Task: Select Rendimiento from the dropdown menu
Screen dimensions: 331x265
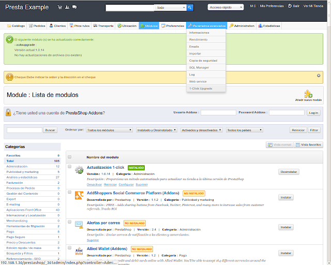Action: (206, 39)
